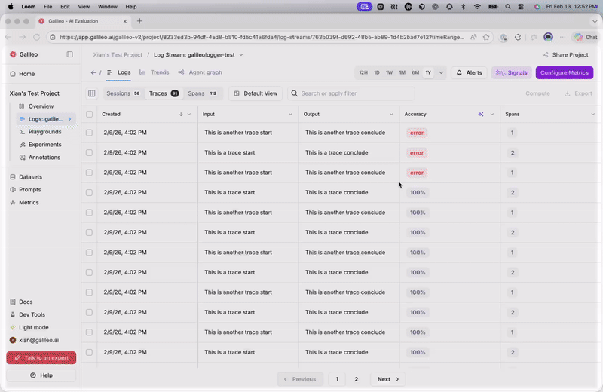Toggle the Light mode setting

33,327
